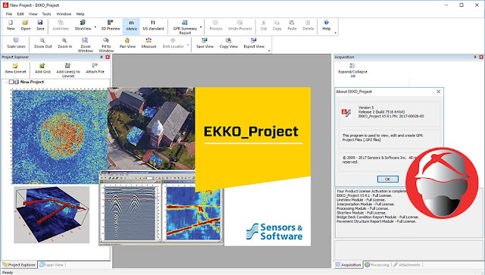Open the Edit menu

[x=20, y=14]
